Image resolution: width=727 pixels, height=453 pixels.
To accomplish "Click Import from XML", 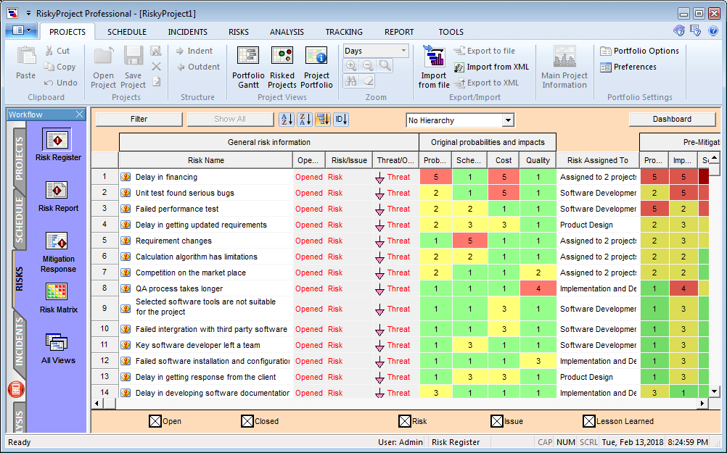I will (x=491, y=67).
